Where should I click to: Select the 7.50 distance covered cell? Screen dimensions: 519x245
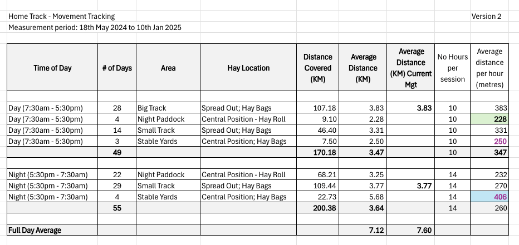click(x=318, y=141)
